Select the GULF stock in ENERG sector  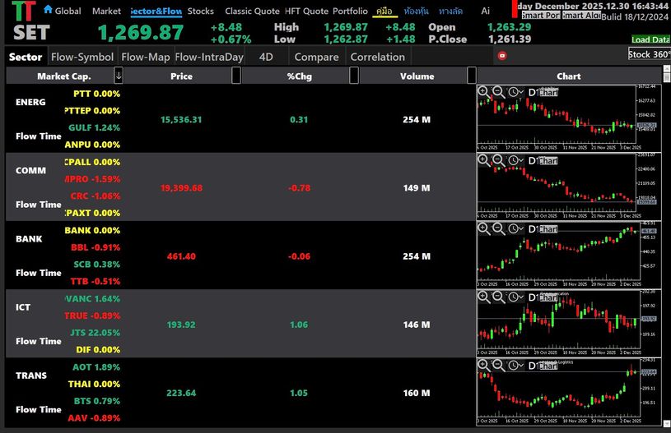click(92, 127)
